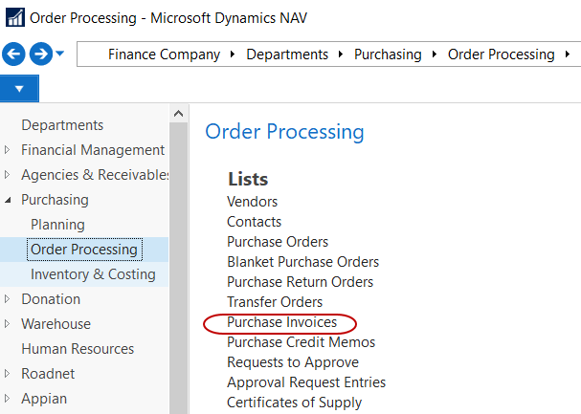The width and height of the screenshot is (581, 414).
Task: Select Purchasing in the navigation tree
Action: point(55,200)
